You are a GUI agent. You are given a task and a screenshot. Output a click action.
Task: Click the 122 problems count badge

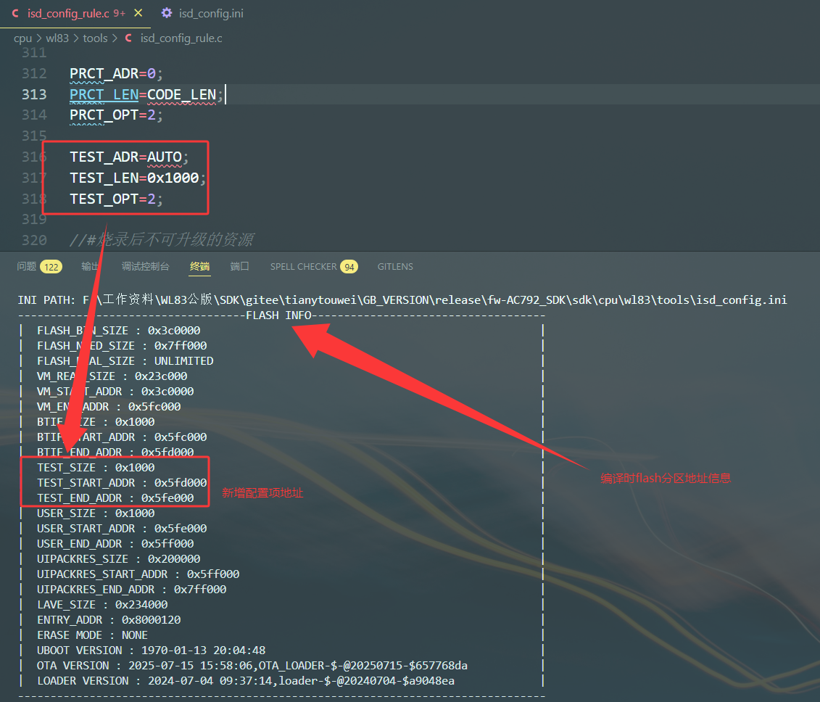pyautogui.click(x=51, y=267)
